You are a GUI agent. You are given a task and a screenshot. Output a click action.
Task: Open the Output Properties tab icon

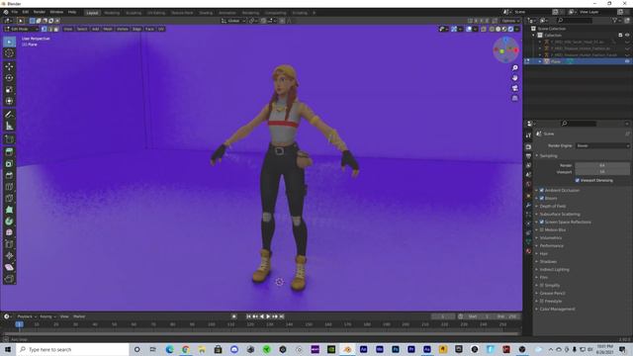click(x=528, y=156)
